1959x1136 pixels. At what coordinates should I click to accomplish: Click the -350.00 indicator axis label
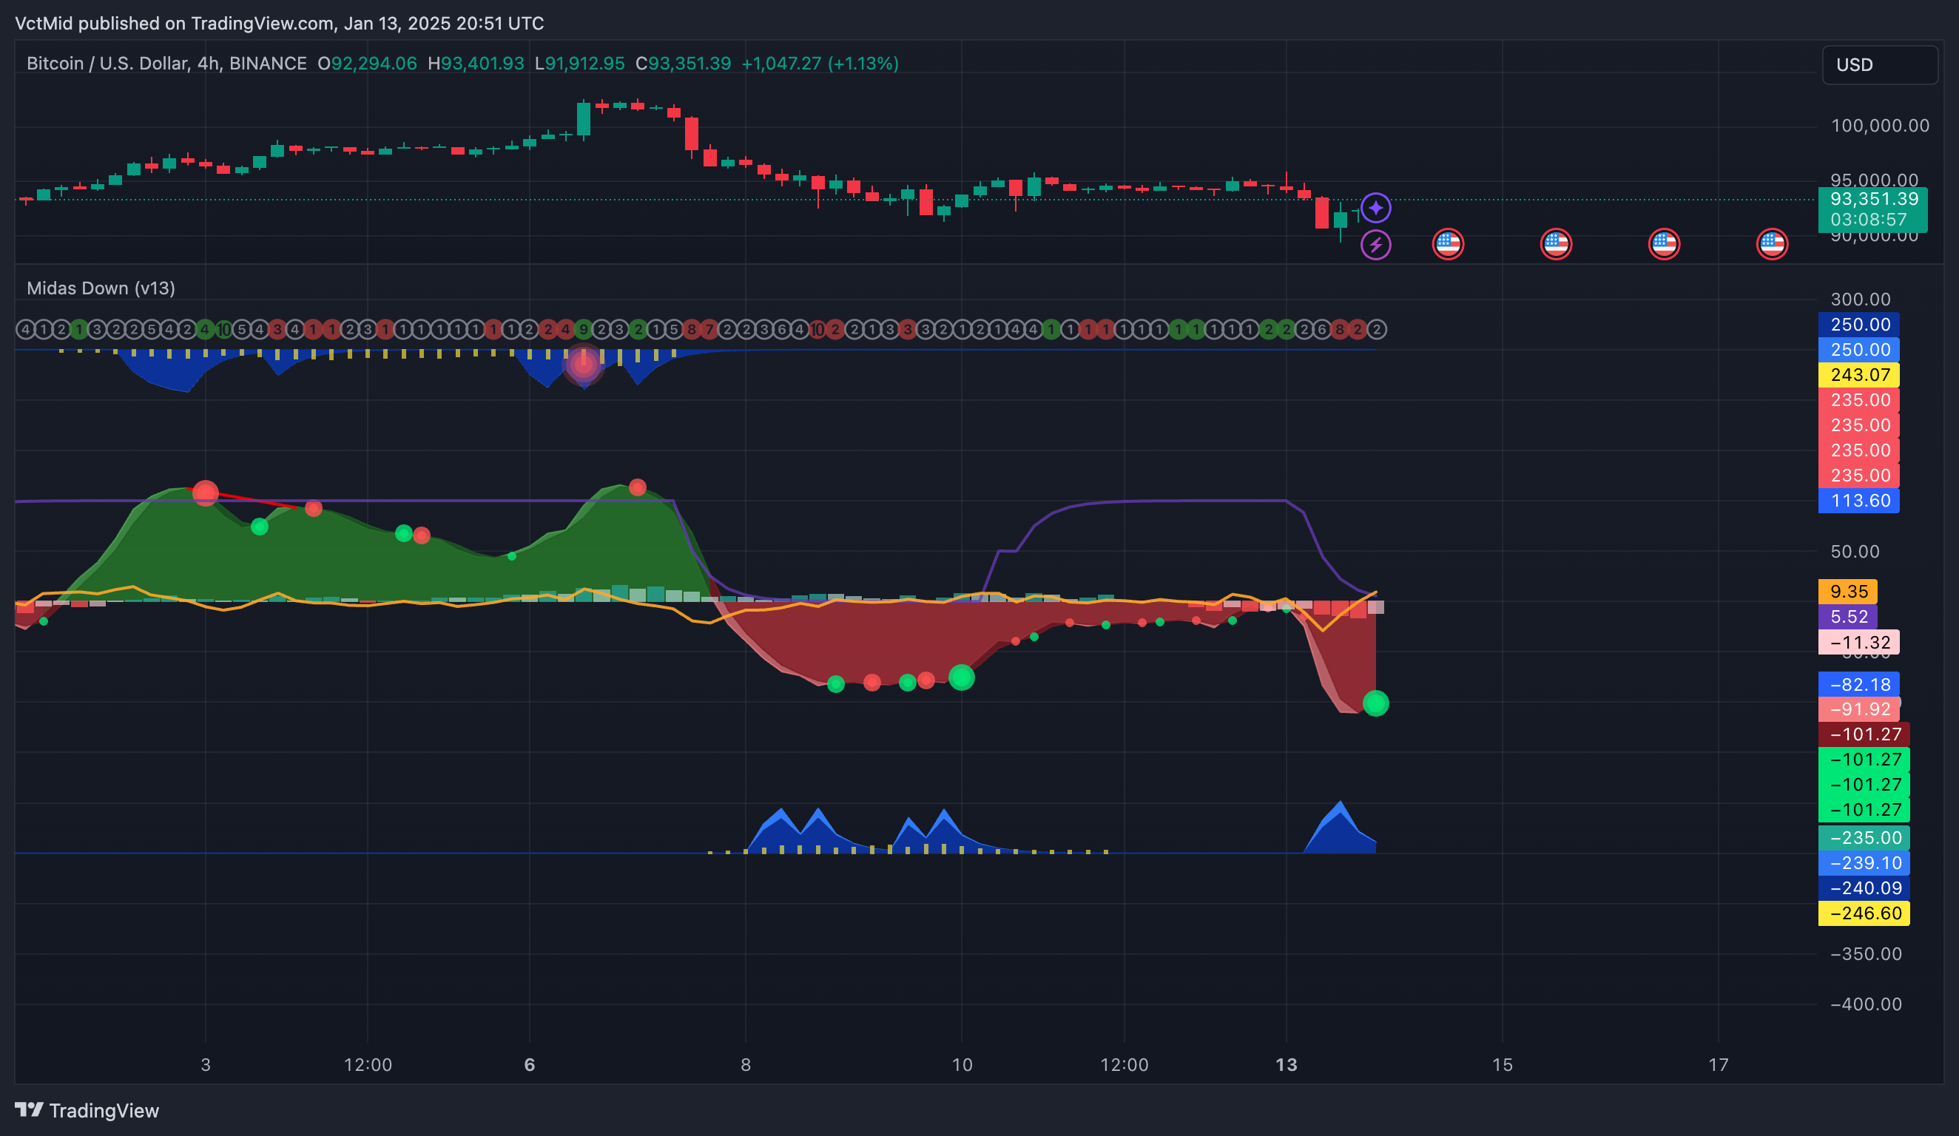(x=1866, y=954)
